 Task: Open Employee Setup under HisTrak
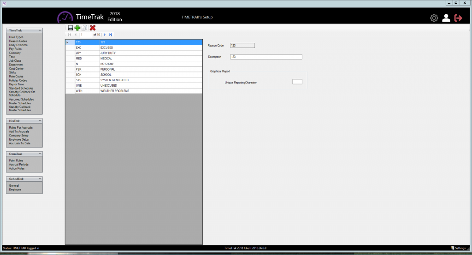(x=19, y=139)
